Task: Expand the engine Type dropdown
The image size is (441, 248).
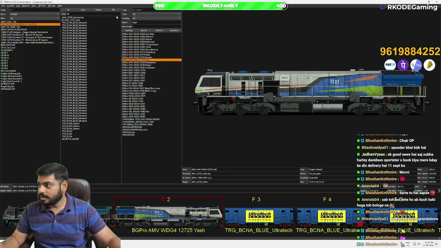Action: click(156, 14)
